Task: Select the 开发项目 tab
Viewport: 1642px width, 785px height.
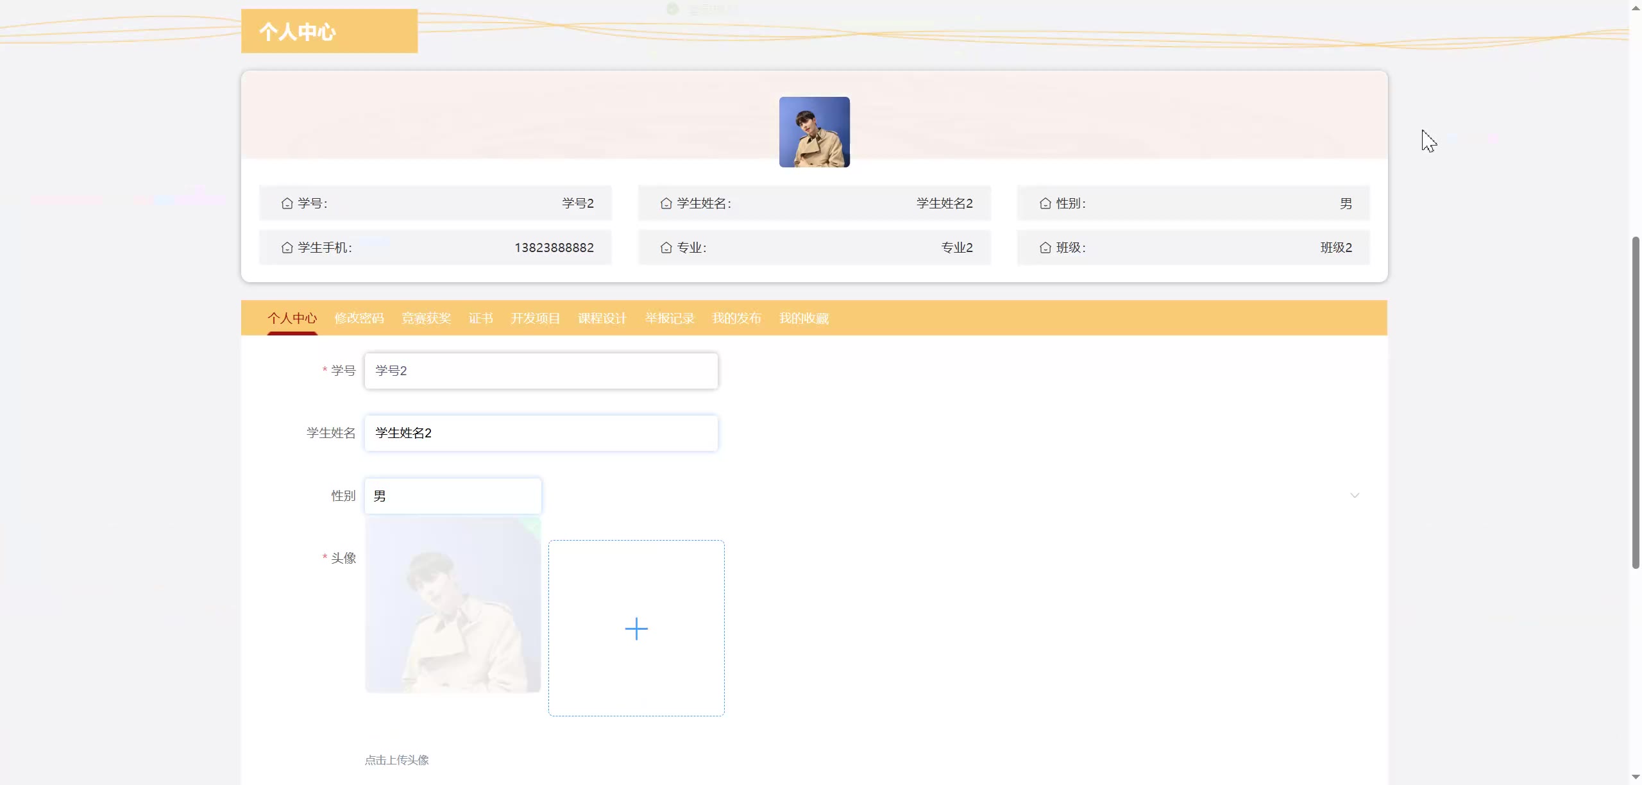Action: click(535, 318)
